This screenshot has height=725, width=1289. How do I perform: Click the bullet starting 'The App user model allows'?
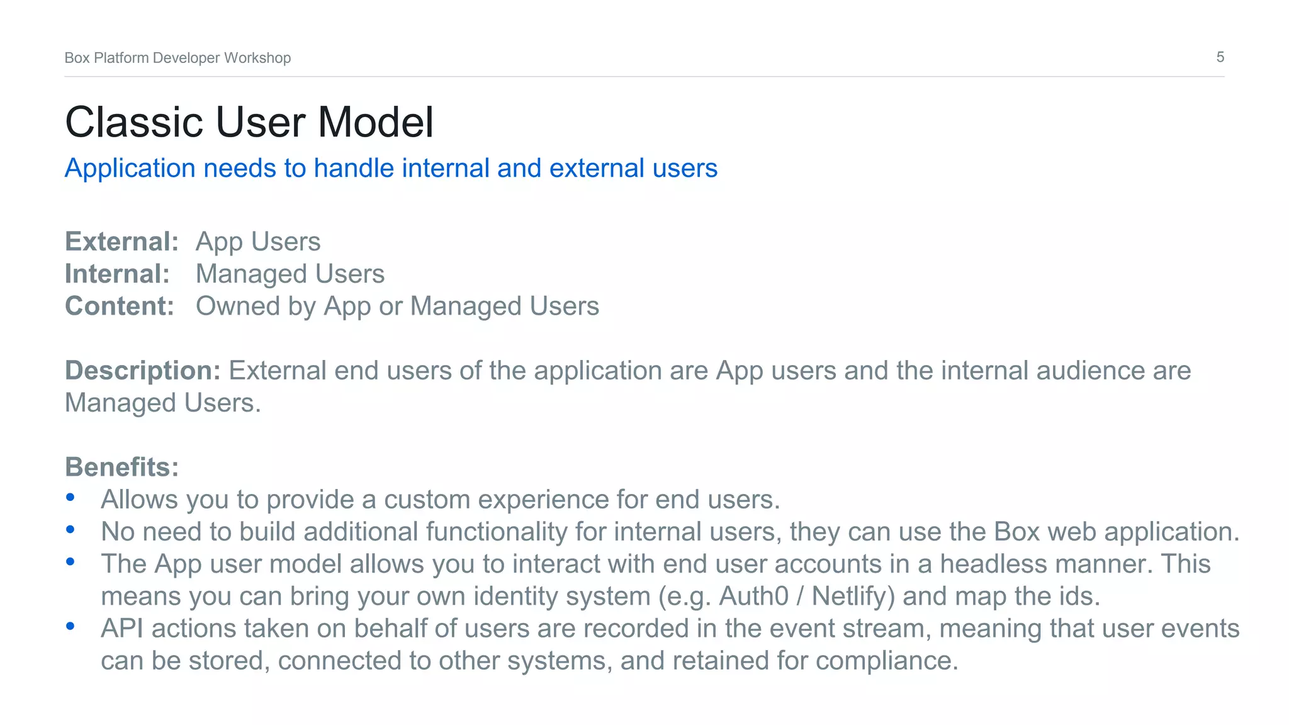pos(656,580)
